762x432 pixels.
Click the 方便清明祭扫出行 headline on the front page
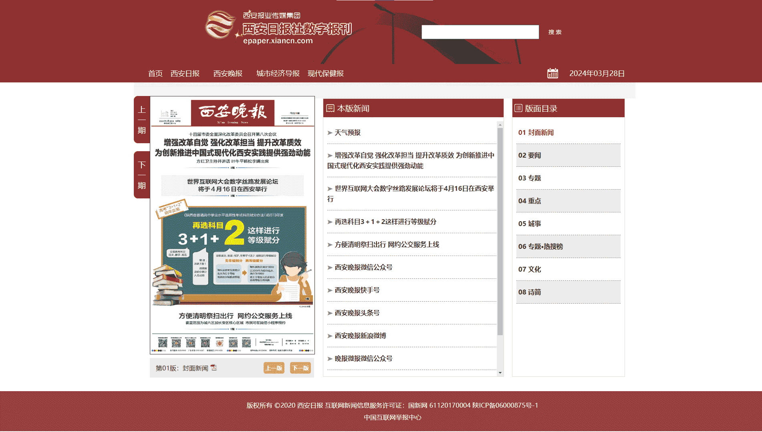(x=235, y=316)
